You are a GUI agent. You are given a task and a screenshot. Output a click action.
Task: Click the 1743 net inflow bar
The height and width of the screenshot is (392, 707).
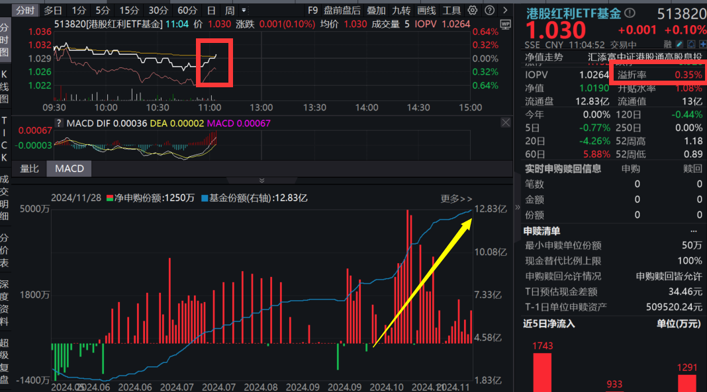pos(542,372)
